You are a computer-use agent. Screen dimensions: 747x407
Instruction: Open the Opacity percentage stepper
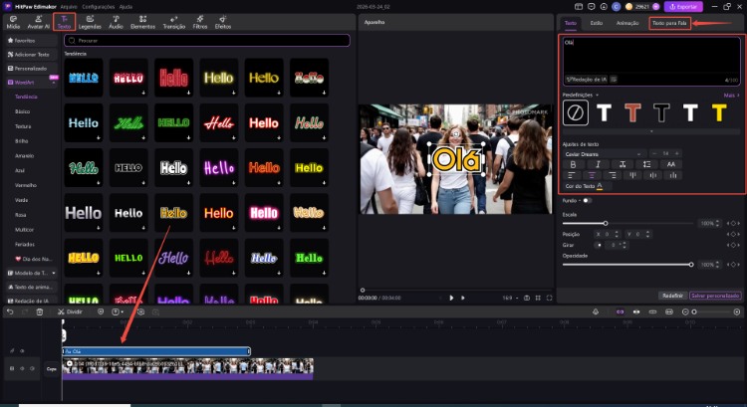coord(717,264)
